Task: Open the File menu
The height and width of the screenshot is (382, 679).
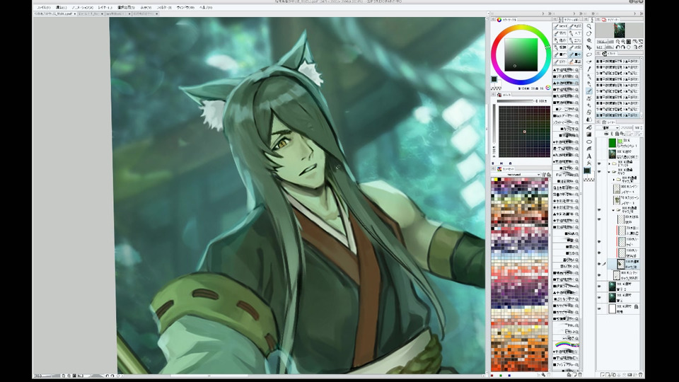Action: point(42,7)
